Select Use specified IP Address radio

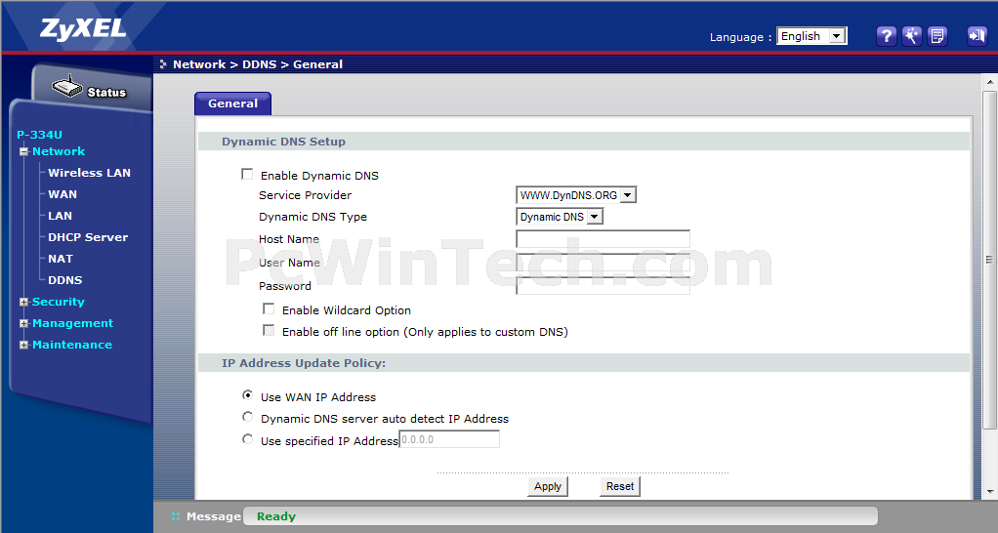248,439
